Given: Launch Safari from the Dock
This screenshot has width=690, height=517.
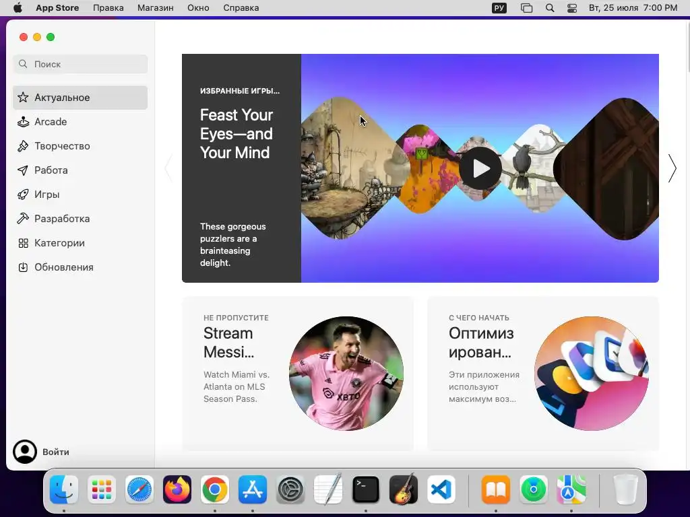Looking at the screenshot, I should (139, 489).
